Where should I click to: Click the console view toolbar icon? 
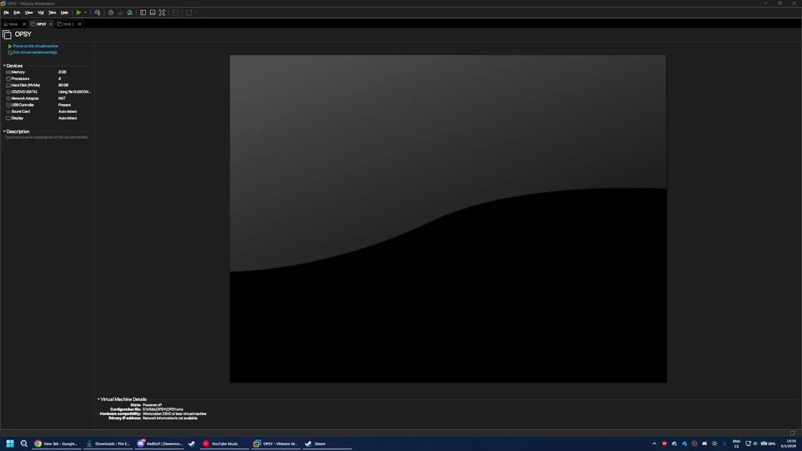tap(175, 13)
